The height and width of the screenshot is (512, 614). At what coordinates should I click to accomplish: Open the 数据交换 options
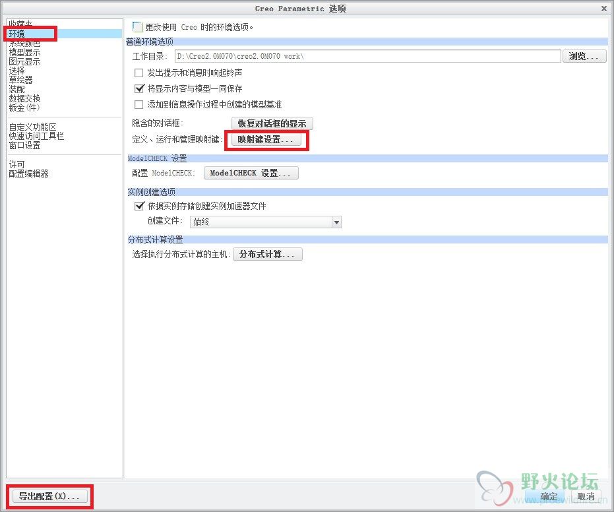click(24, 98)
